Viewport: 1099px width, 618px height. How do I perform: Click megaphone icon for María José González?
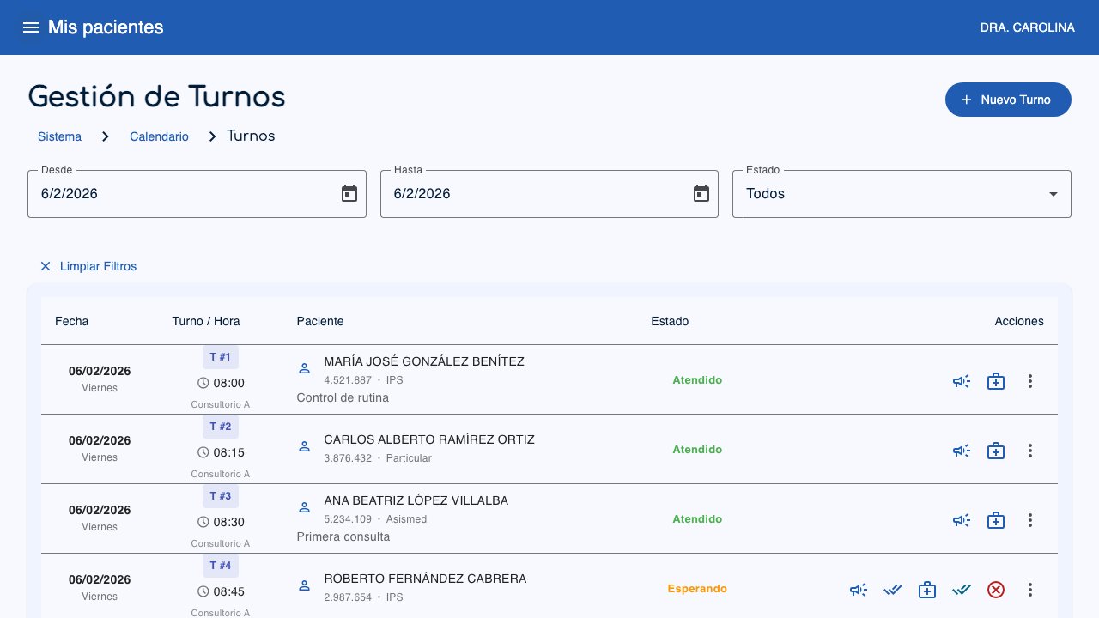pyautogui.click(x=961, y=381)
